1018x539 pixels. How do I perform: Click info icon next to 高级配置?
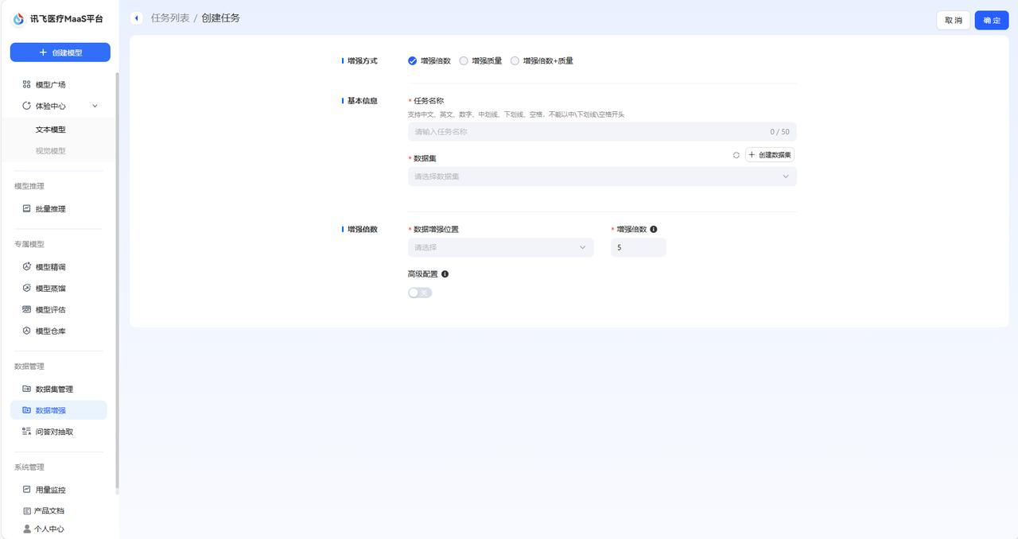click(445, 273)
